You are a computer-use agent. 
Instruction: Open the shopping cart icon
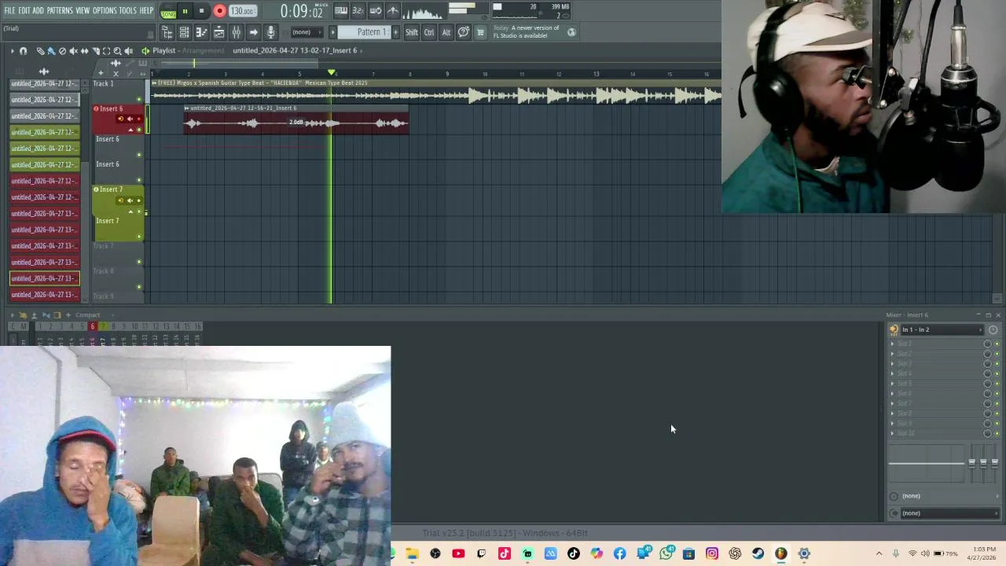tap(480, 32)
